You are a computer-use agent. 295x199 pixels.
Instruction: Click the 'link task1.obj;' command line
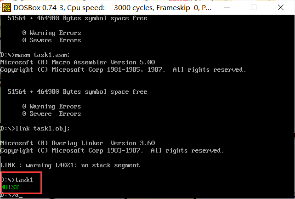[x=35, y=129]
